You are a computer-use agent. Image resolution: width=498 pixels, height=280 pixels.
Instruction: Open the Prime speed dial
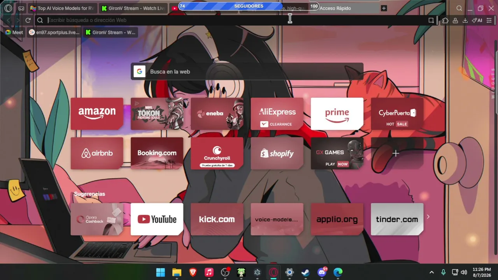pyautogui.click(x=337, y=114)
